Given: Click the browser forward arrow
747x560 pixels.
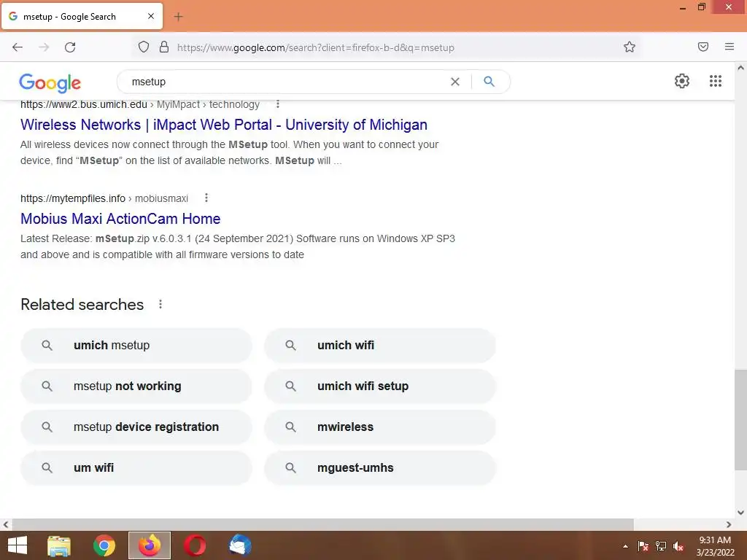Looking at the screenshot, I should (44, 47).
